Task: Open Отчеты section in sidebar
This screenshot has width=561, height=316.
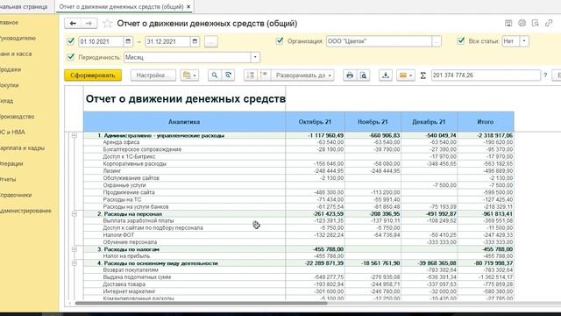Action: pos(8,179)
